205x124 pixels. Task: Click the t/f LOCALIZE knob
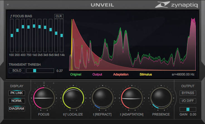pyautogui.click(x=73, y=98)
